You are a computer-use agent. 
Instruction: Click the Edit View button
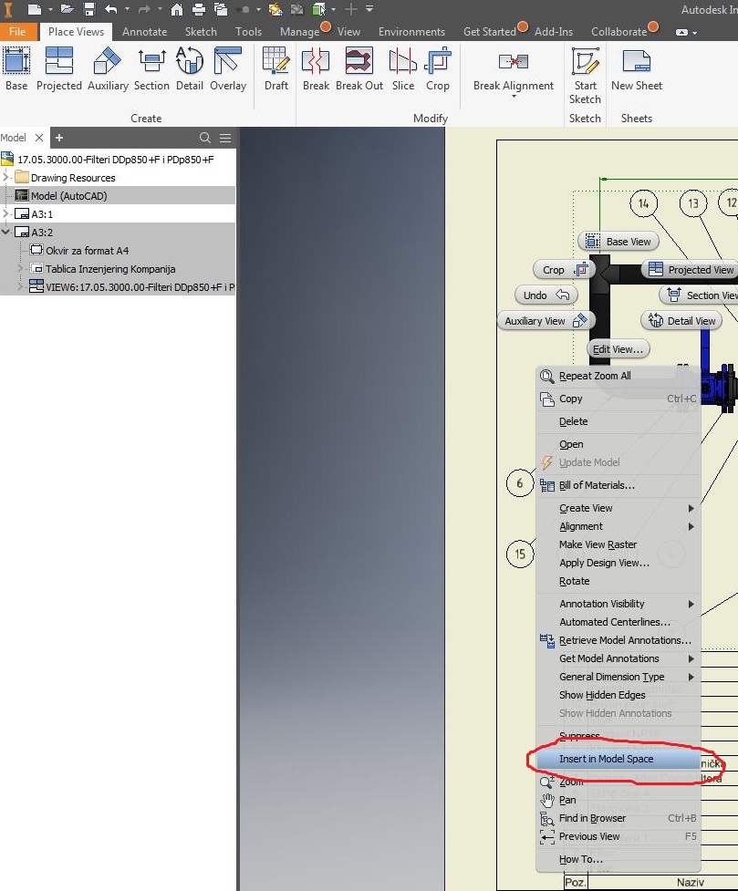[x=618, y=348]
